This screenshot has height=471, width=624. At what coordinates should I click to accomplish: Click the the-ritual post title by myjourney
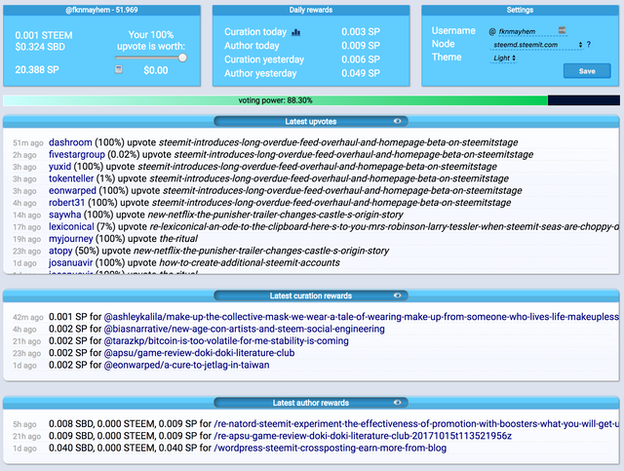pyautogui.click(x=178, y=239)
